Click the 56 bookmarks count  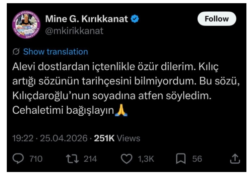(x=197, y=159)
